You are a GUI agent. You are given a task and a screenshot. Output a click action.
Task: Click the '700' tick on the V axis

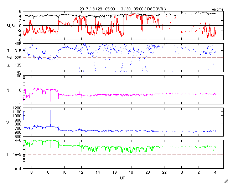18,128
